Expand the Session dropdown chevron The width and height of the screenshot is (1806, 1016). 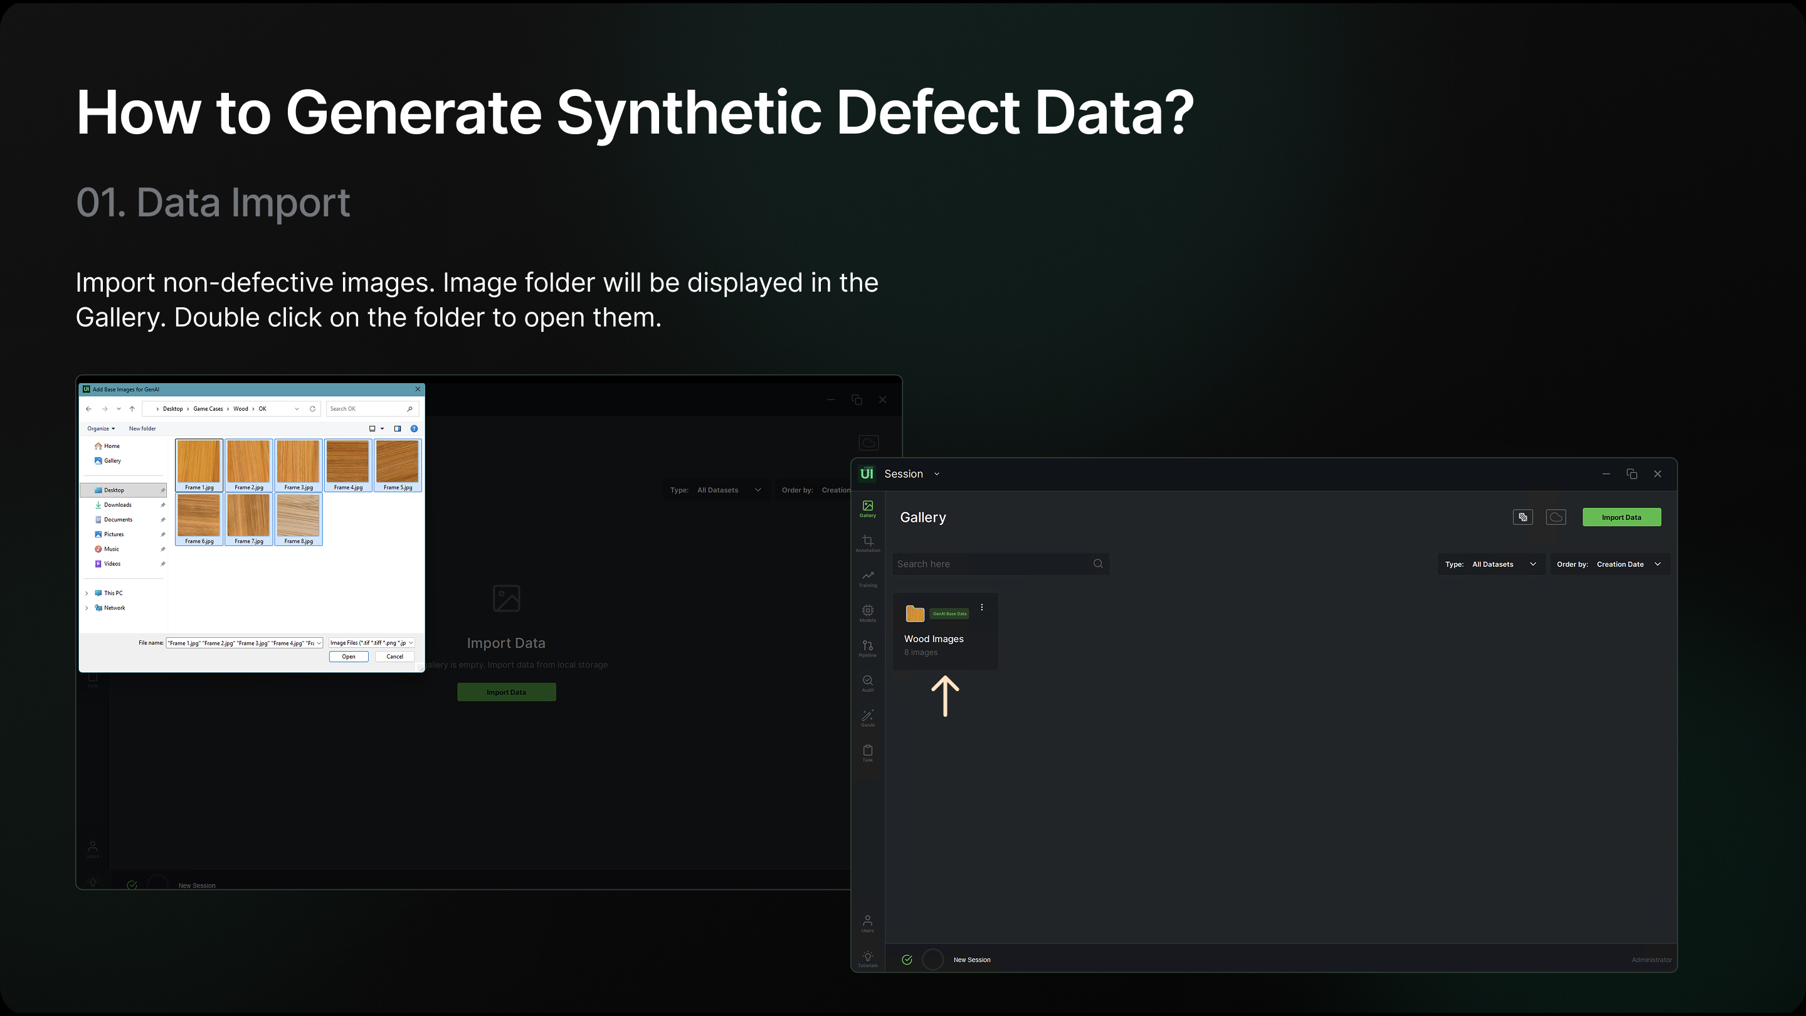click(x=937, y=474)
